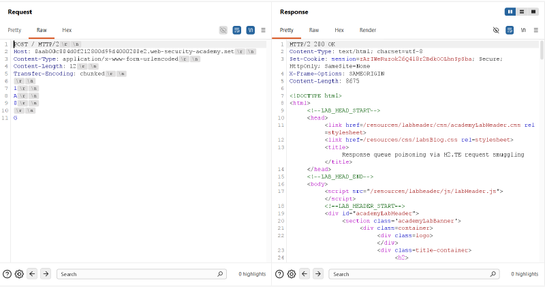Screen dimensions: 545x287
Task: Click the <!DOCTYPE html> response line
Action: coord(315,95)
